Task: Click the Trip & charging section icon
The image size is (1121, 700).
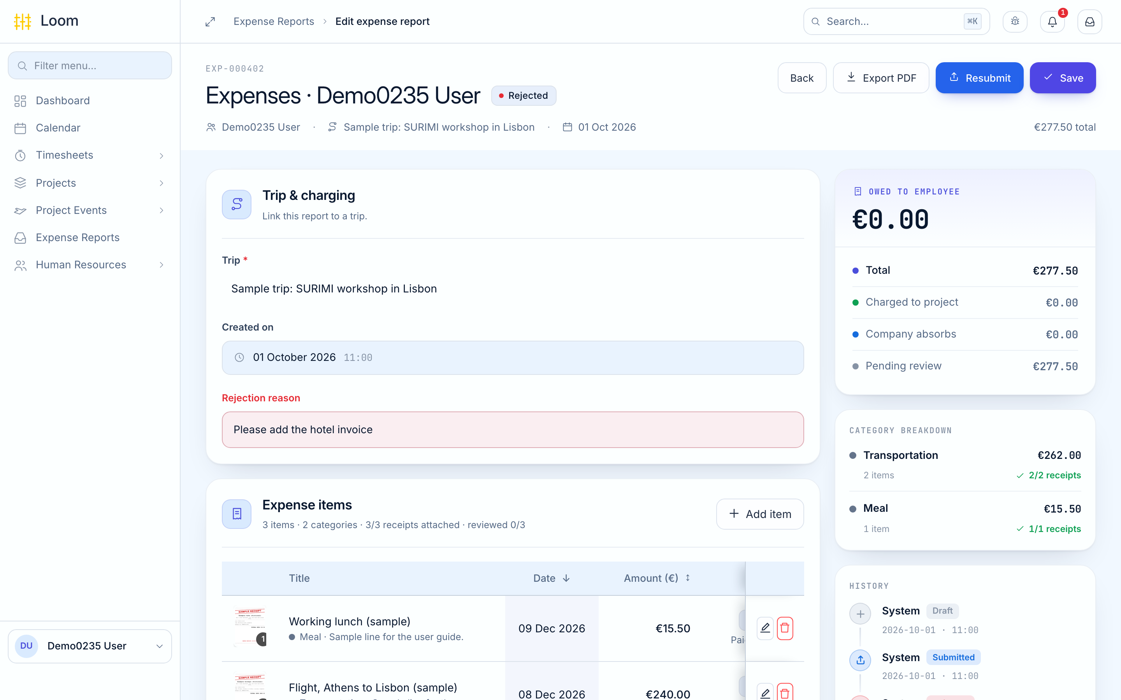Action: click(237, 204)
